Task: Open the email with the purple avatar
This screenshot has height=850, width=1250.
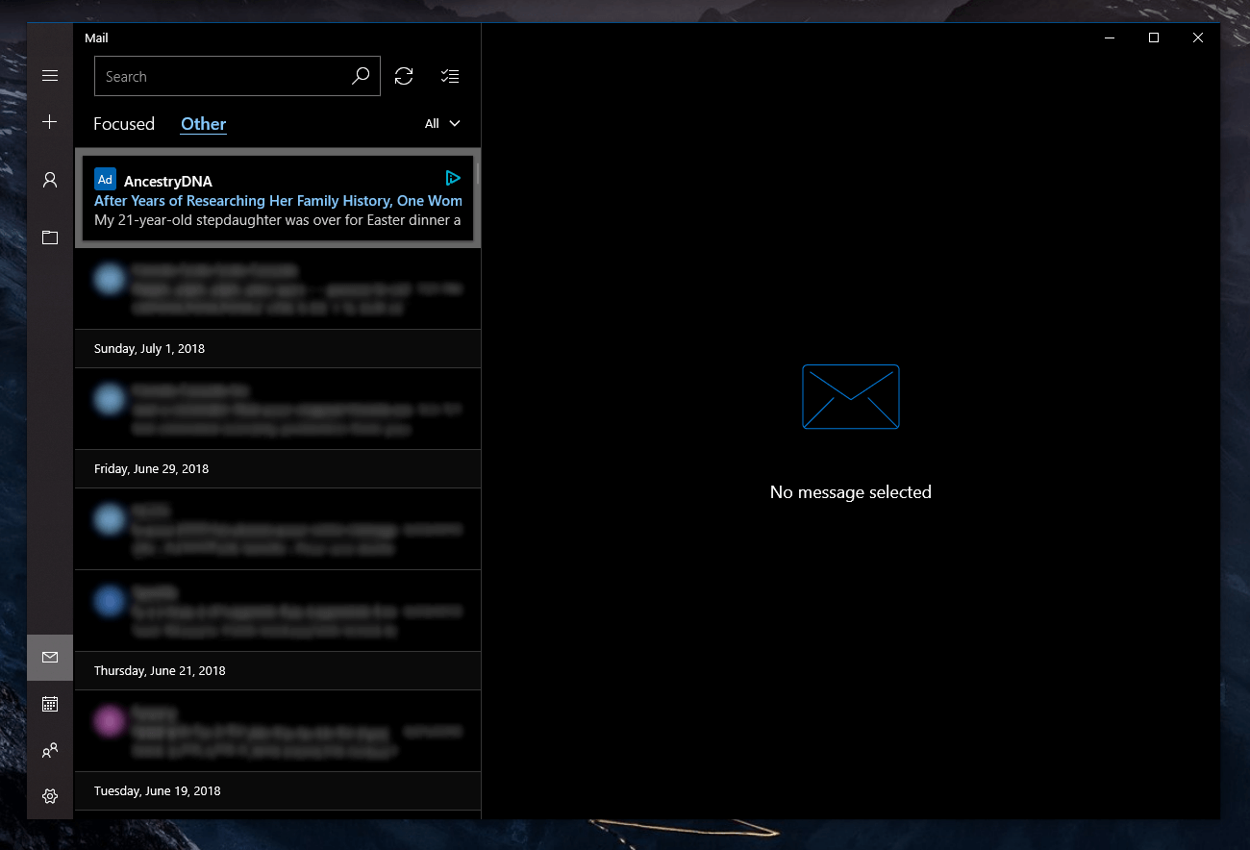Action: tap(278, 731)
